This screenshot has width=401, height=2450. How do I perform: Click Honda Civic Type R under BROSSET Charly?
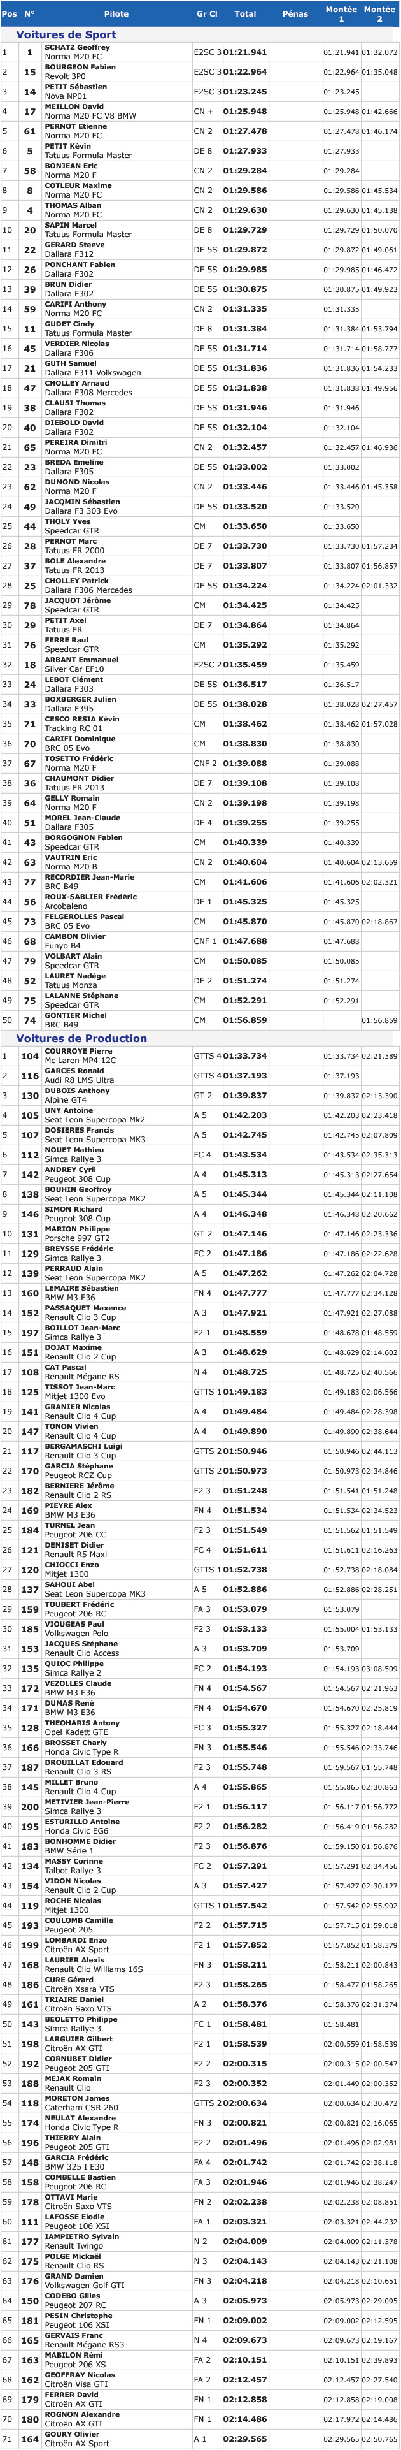(81, 1751)
